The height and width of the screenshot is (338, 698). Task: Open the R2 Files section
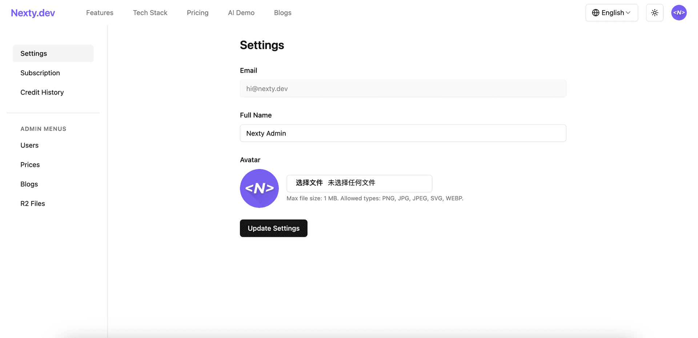coord(32,204)
